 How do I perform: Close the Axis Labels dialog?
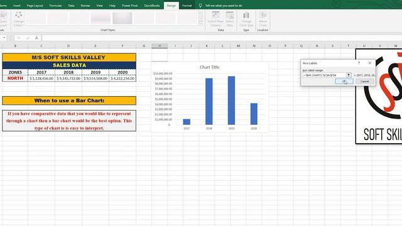(370, 63)
